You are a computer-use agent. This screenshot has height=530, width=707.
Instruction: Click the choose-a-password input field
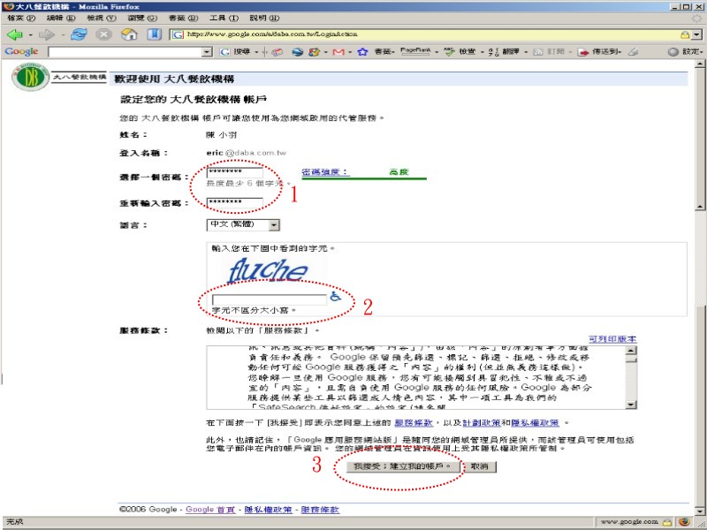(235, 172)
